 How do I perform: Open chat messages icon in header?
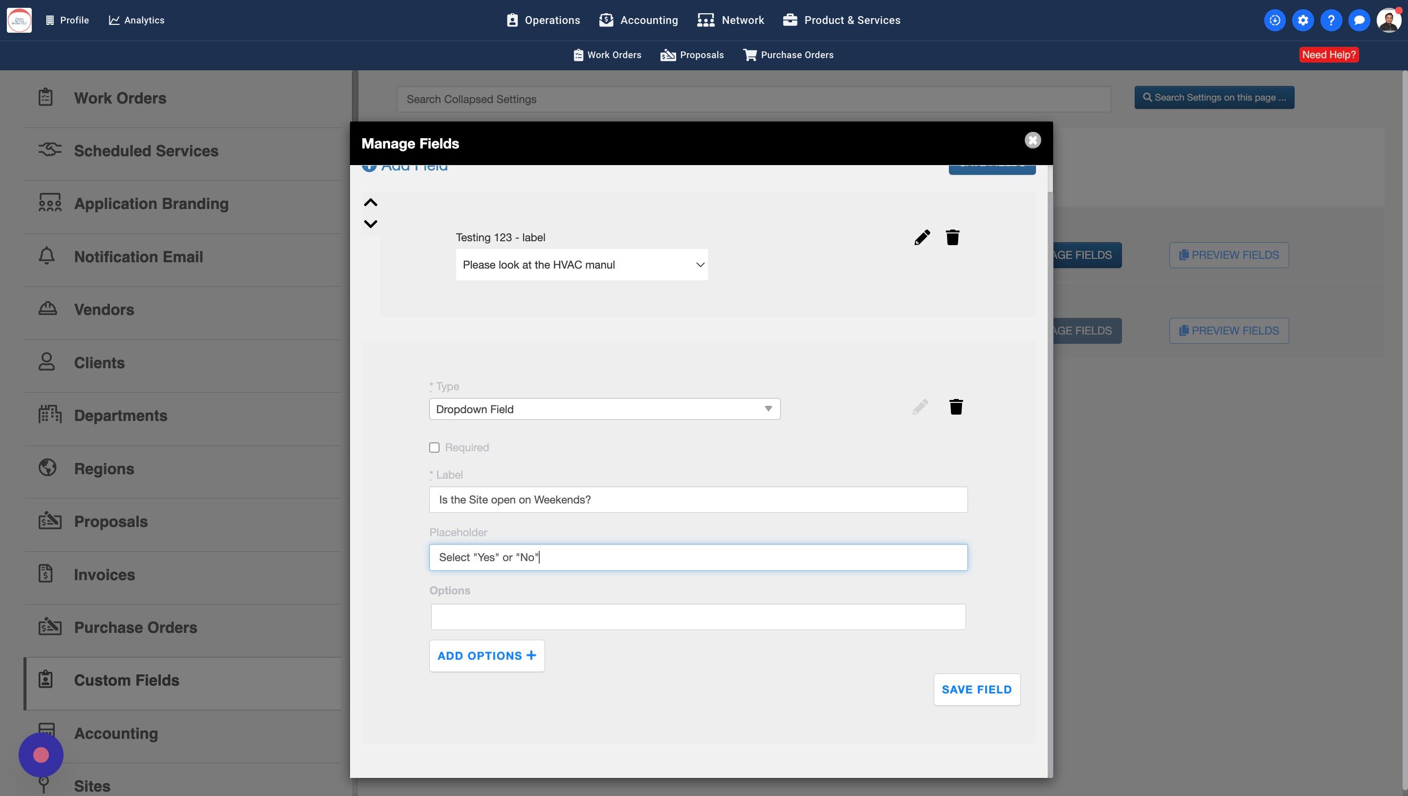coord(1359,20)
